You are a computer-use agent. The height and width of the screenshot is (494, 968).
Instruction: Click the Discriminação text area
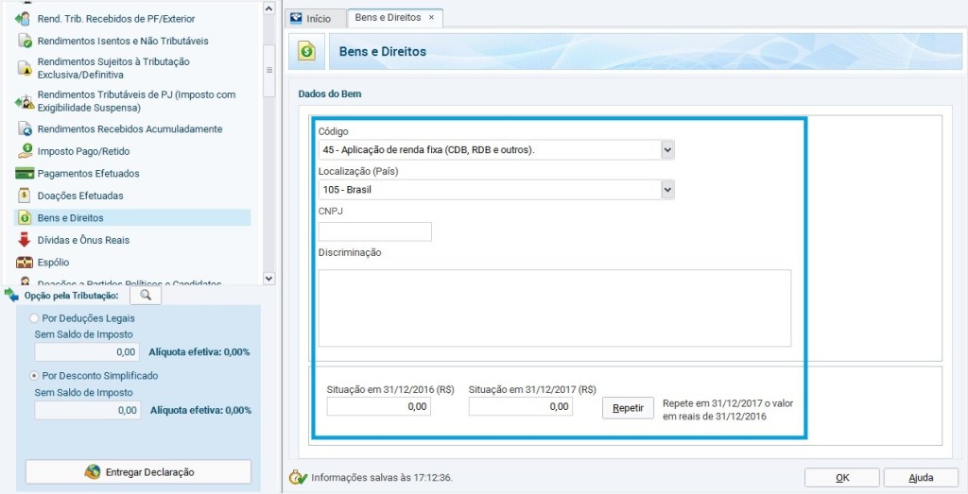(554, 308)
